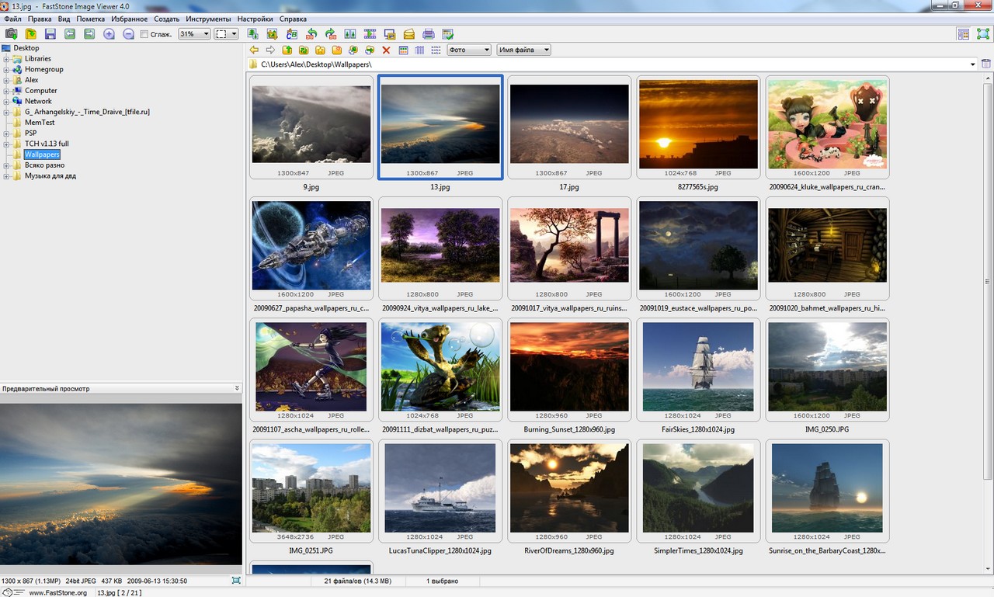
Task: Open compare selected images tool
Action: coord(350,33)
